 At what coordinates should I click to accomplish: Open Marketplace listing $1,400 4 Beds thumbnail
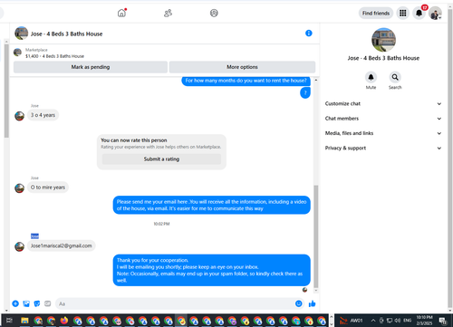pyautogui.click(x=17, y=53)
